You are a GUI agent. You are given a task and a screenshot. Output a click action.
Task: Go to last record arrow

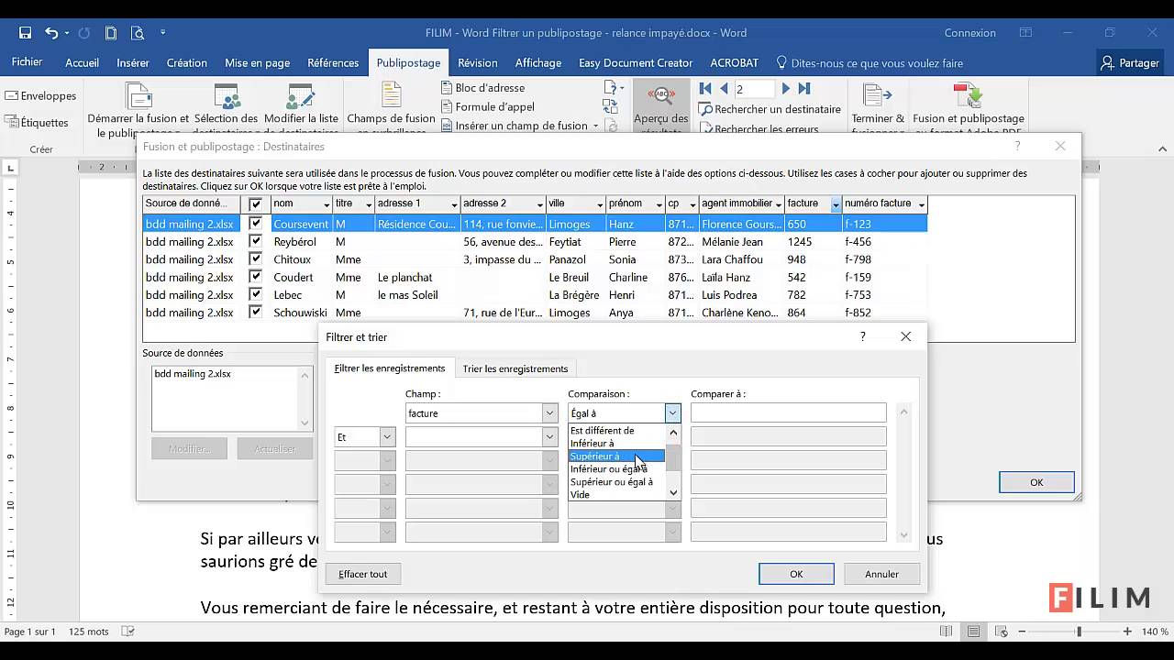[804, 89]
